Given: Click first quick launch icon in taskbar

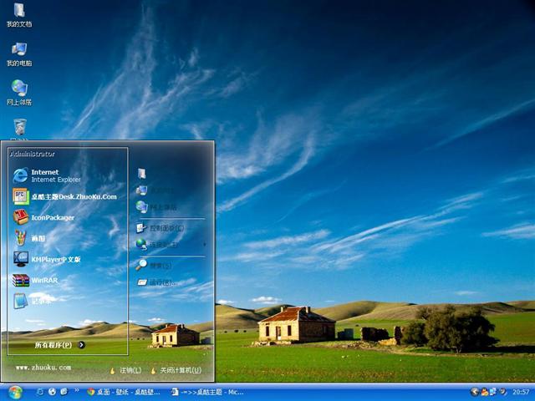Looking at the screenshot, I should (40, 392).
